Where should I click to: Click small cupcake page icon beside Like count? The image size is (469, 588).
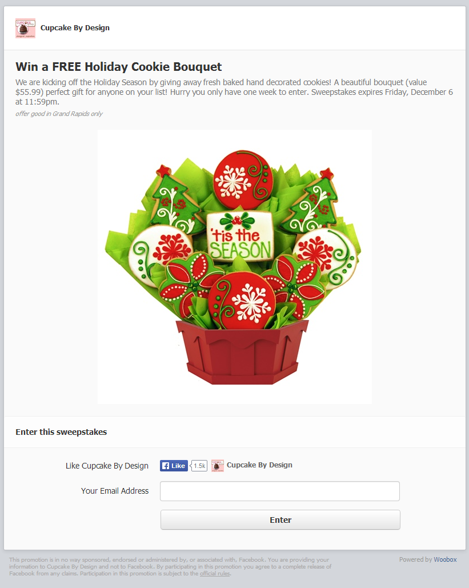click(218, 465)
